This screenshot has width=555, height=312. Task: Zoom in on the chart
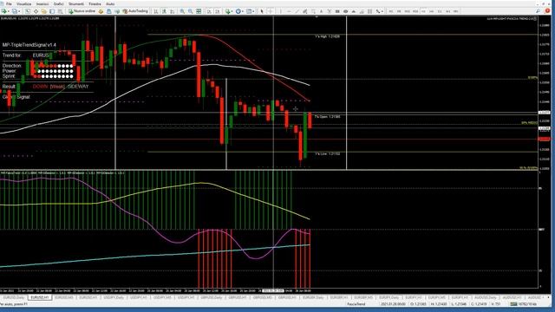coord(182,11)
